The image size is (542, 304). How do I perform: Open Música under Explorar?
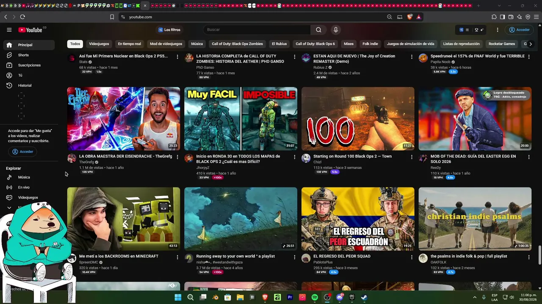29,177
